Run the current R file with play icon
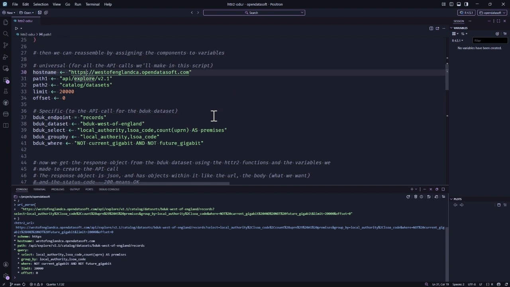This screenshot has height=287, width=510. point(16,28)
